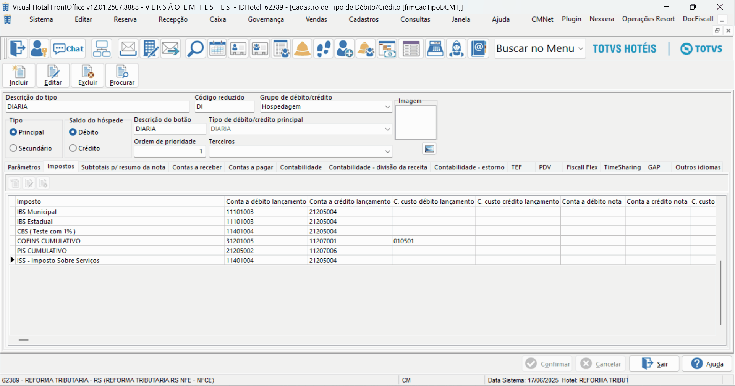Image resolution: width=735 pixels, height=386 pixels.
Task: Open the calendar toolbar icon
Action: (217, 49)
